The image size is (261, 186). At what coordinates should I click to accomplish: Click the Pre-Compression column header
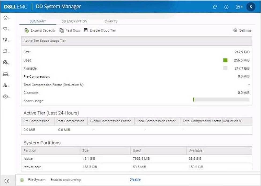(38, 121)
